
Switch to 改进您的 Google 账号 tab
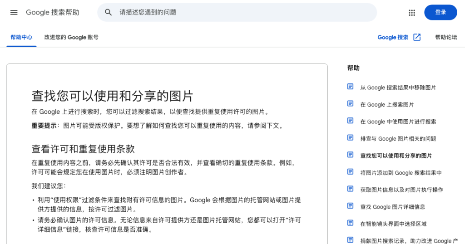coord(71,37)
